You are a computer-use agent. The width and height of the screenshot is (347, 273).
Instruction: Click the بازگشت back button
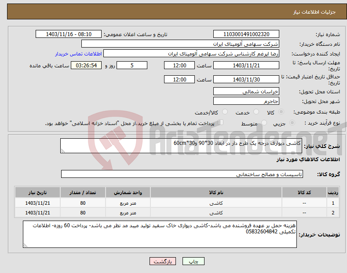tap(163, 262)
